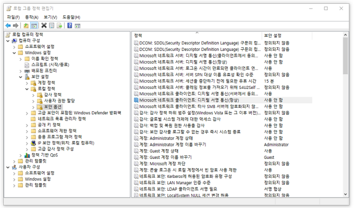The width and height of the screenshot is (355, 208).
Task: Click the 계정 정책 folder icon
Action: click(x=33, y=83)
